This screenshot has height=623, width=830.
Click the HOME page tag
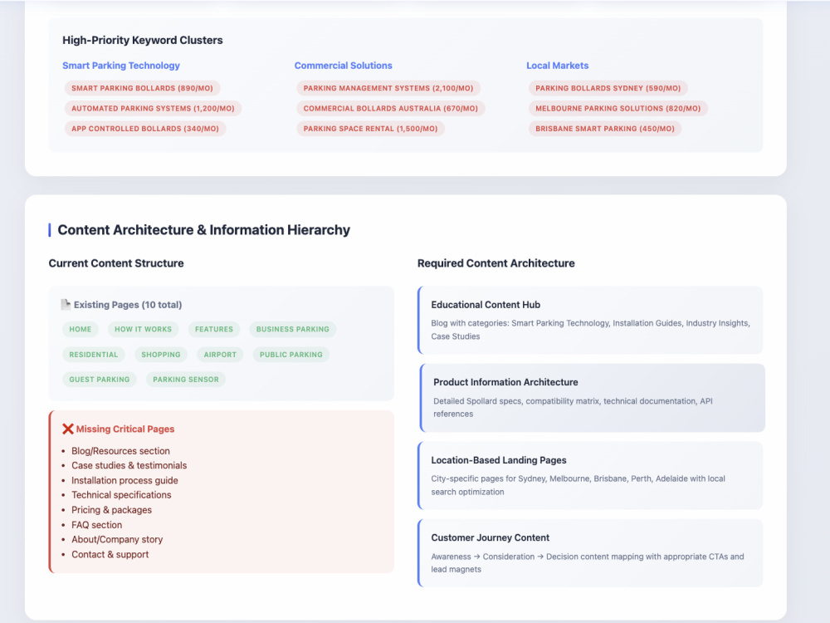pos(81,329)
